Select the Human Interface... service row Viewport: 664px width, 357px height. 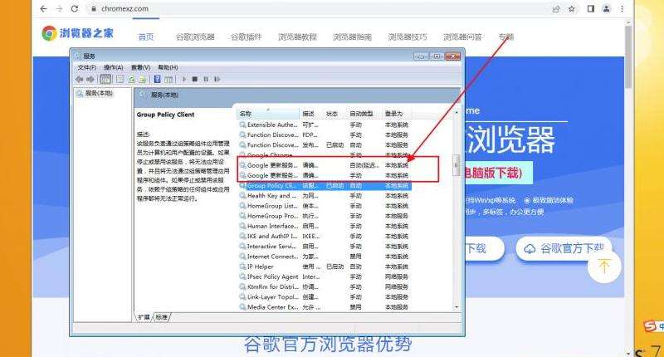324,226
